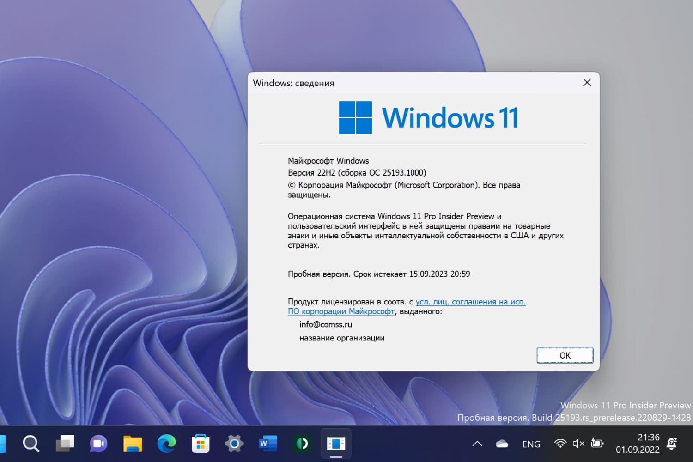Open taskbar Search
The height and width of the screenshot is (462, 693).
(31, 444)
